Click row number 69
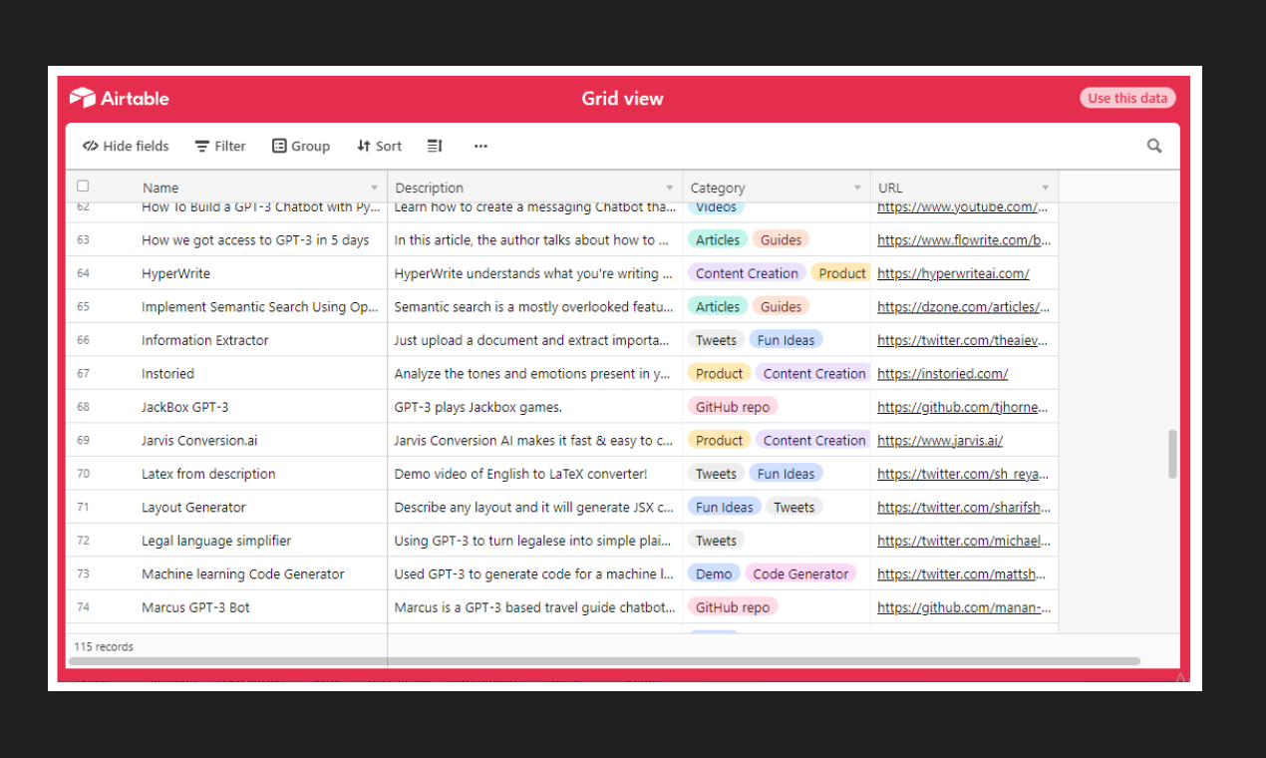1266x758 pixels. (83, 440)
